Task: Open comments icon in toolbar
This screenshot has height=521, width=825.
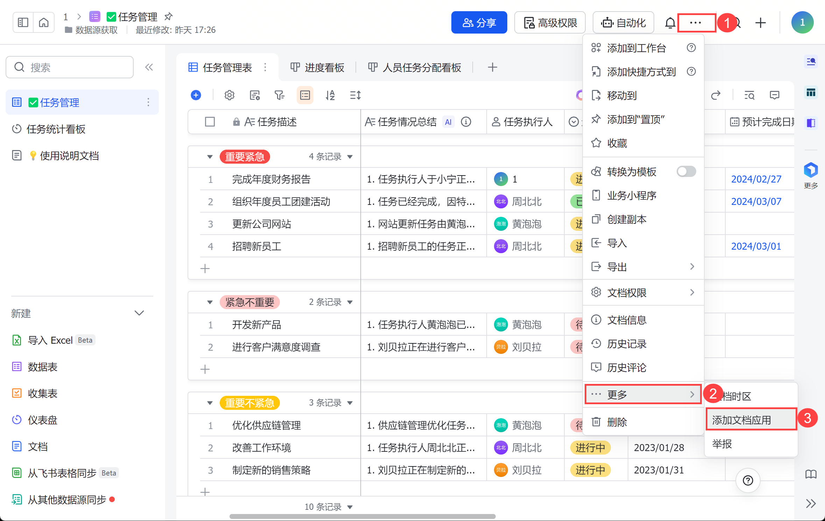Action: 775,95
